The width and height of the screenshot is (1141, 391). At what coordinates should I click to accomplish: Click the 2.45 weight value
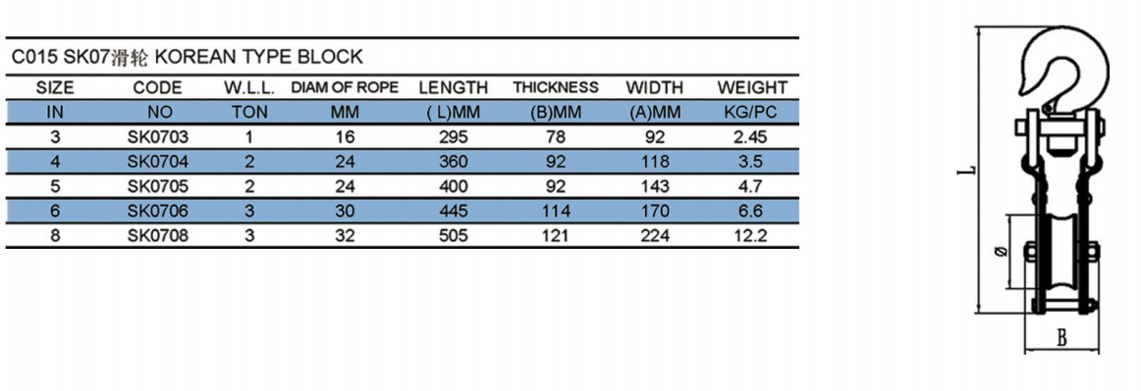point(752,136)
